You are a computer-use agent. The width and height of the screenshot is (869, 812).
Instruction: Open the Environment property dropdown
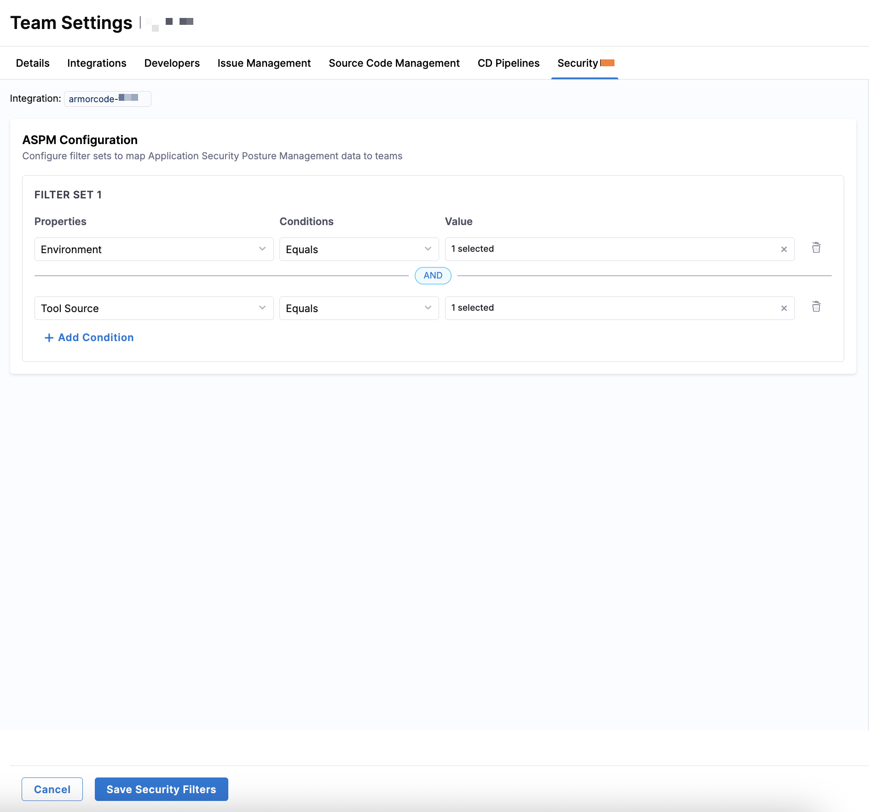coord(154,249)
